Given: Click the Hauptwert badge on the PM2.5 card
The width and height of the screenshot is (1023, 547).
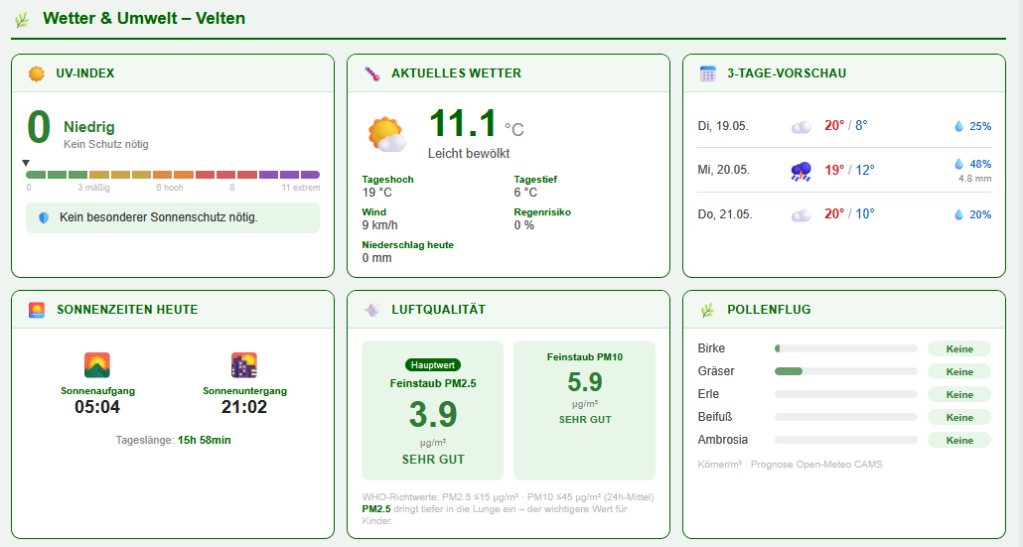Looking at the screenshot, I should [x=433, y=365].
